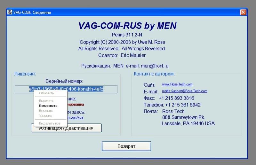Click the red status text ending in ированна
The height and width of the screenshot is (165, 256).
pyautogui.click(x=76, y=105)
